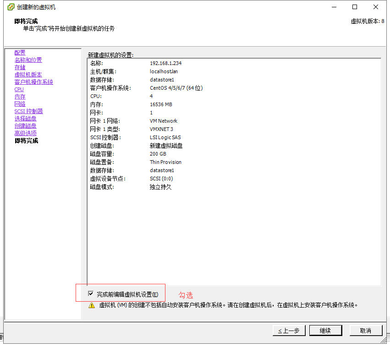Select the 虚拟机版本 step
The image size is (390, 347).
tap(28, 74)
